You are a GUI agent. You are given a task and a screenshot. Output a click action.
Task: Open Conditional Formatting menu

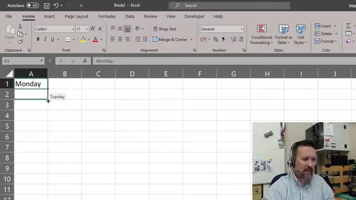(x=261, y=34)
